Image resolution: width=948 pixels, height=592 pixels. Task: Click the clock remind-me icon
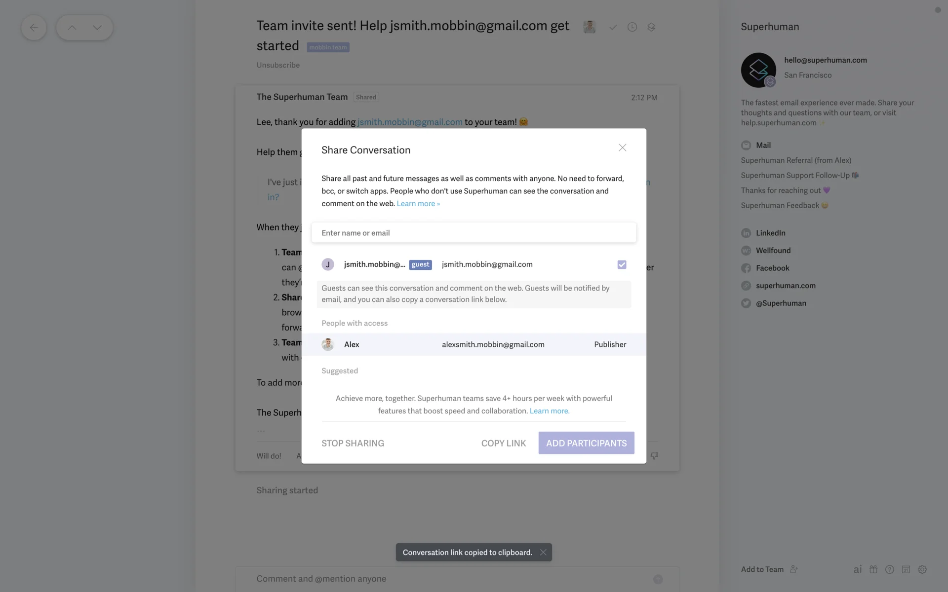pyautogui.click(x=632, y=27)
